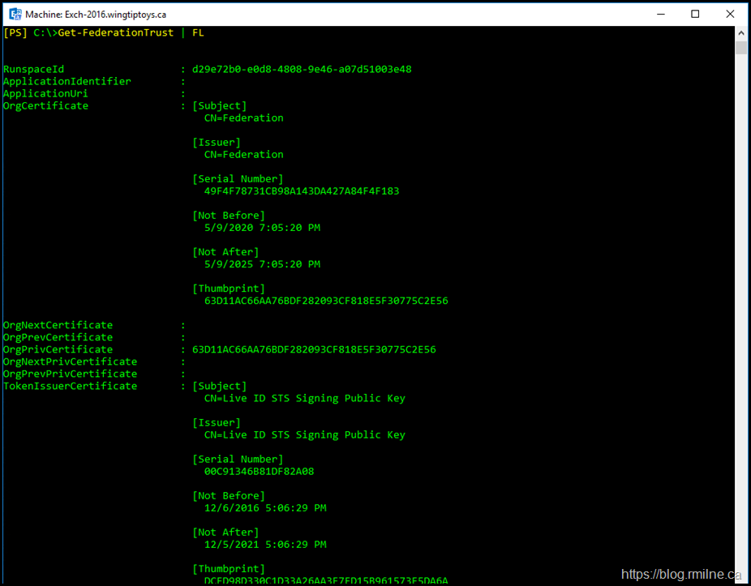Close the Exchange Management Shell window
This screenshot has height=586, width=751.
[732, 14]
